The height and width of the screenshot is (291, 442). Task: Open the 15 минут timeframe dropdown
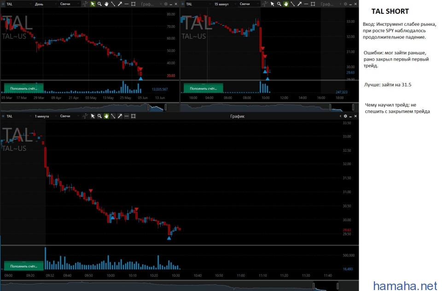(225, 4)
